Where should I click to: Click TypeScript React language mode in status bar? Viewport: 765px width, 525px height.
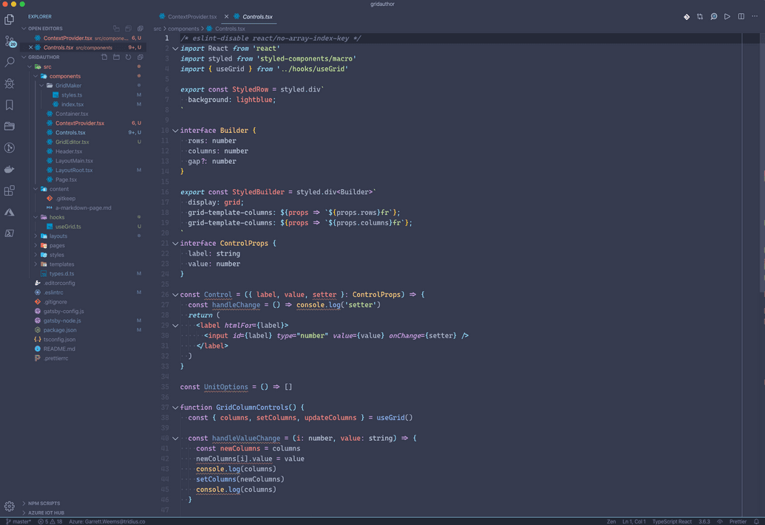tap(673, 521)
